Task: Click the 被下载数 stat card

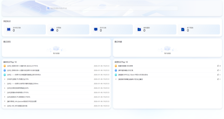Action: pyautogui.click(x=199, y=29)
